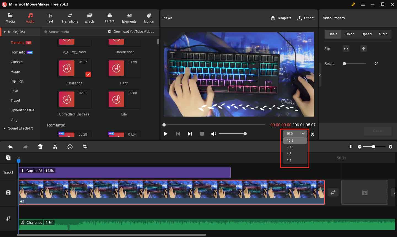Adjust the player volume slider
Screen dimensions: 397x237
[x=233, y=134]
